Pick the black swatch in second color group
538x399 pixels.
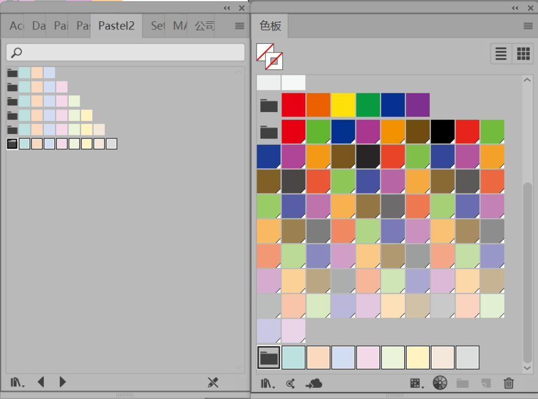[443, 132]
